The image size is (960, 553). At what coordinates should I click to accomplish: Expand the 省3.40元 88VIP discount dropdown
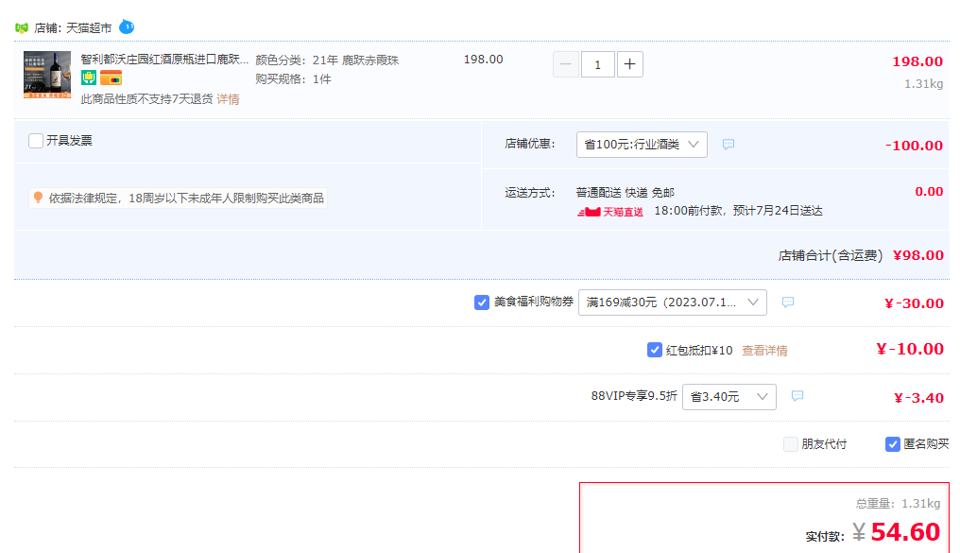click(729, 397)
